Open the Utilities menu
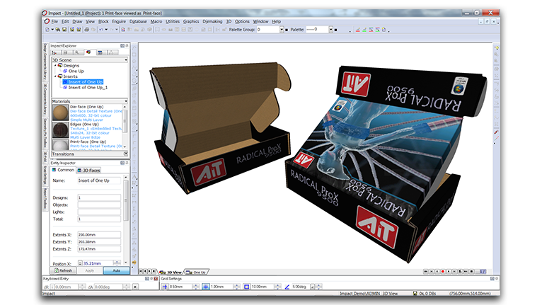Image resolution: width=542 pixels, height=305 pixels. coord(173,21)
